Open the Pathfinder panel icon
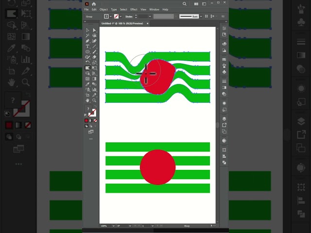The image size is (311, 233). pos(224,163)
